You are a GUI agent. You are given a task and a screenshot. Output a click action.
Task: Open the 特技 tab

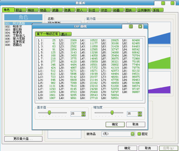33,10
